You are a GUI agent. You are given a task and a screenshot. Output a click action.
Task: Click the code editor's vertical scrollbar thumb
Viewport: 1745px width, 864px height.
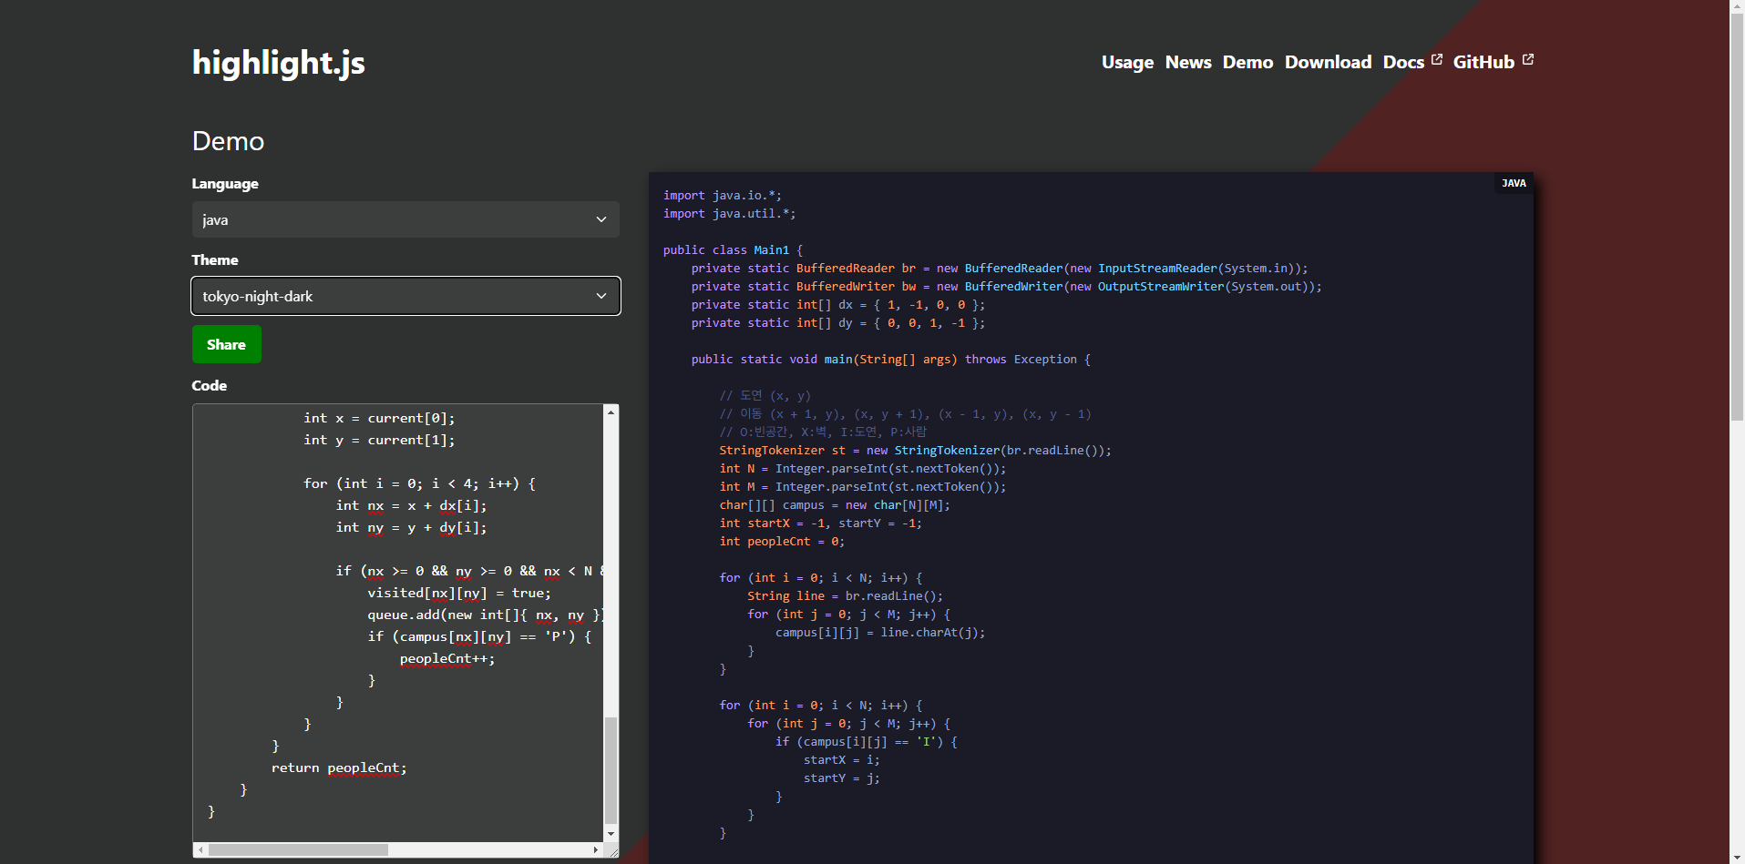coord(611,770)
